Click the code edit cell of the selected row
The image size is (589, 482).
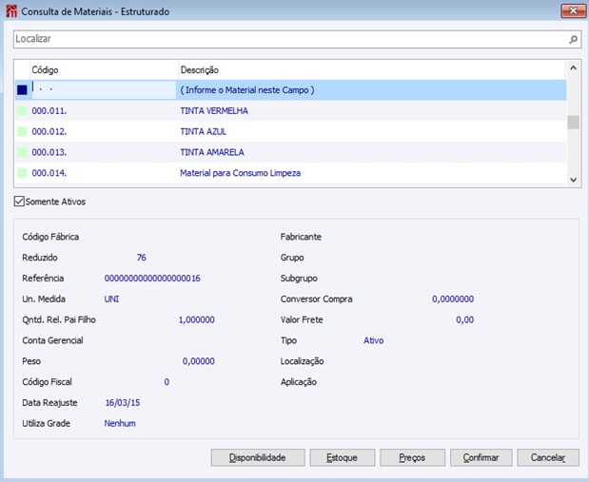(x=104, y=89)
